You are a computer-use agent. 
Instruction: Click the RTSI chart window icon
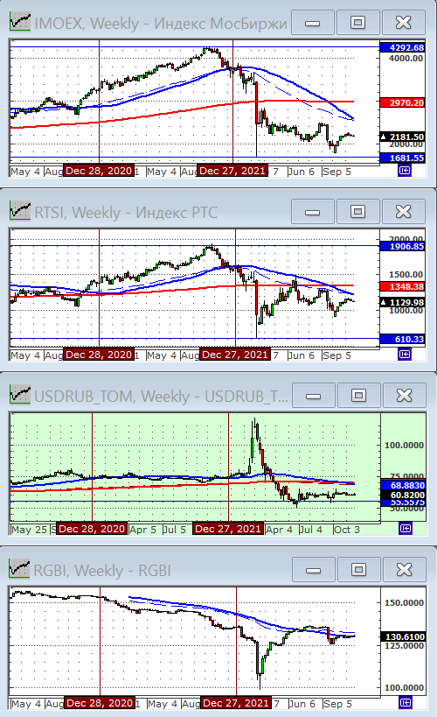[19, 211]
